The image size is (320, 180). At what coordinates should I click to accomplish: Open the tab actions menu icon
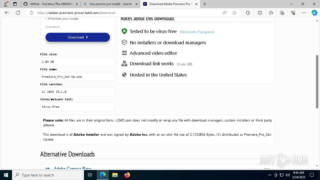(15, 4)
